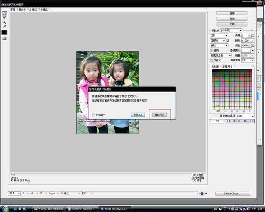Screen dimensions: 265x212
Task: Enable the 交錯式 interlaced checkbox
Action: [212, 61]
